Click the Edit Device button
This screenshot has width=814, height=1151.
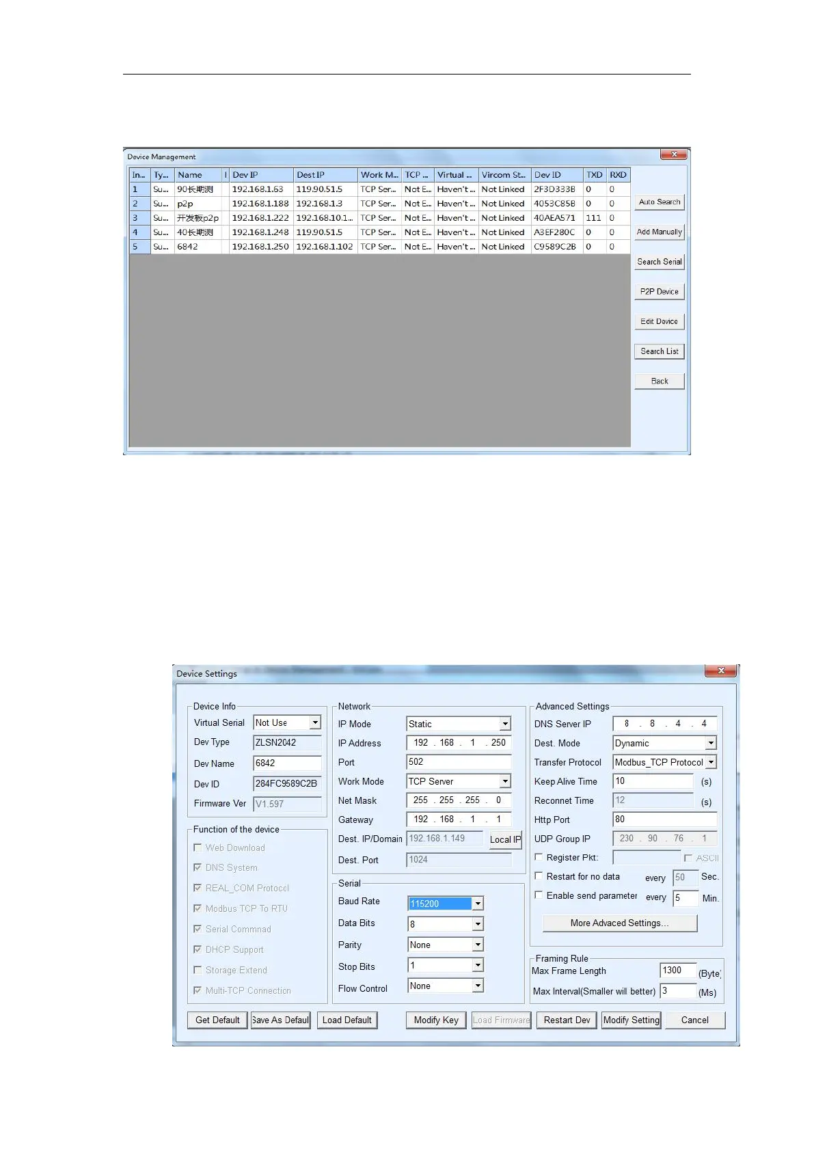point(659,322)
